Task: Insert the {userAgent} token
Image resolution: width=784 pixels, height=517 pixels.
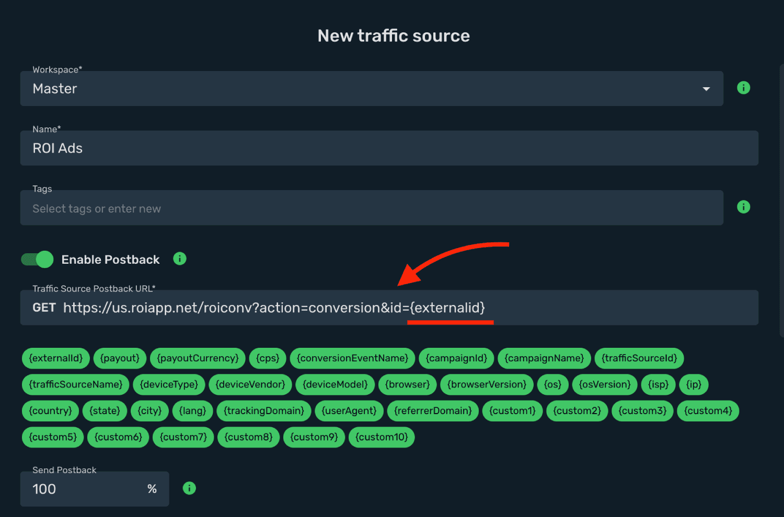Action: [349, 410]
